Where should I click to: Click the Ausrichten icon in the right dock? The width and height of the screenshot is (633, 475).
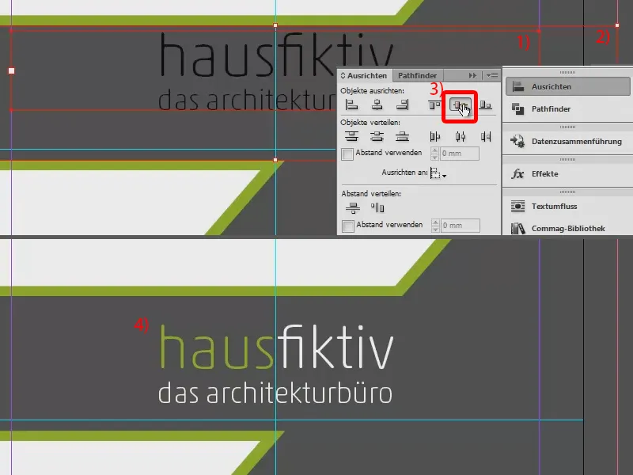click(518, 86)
